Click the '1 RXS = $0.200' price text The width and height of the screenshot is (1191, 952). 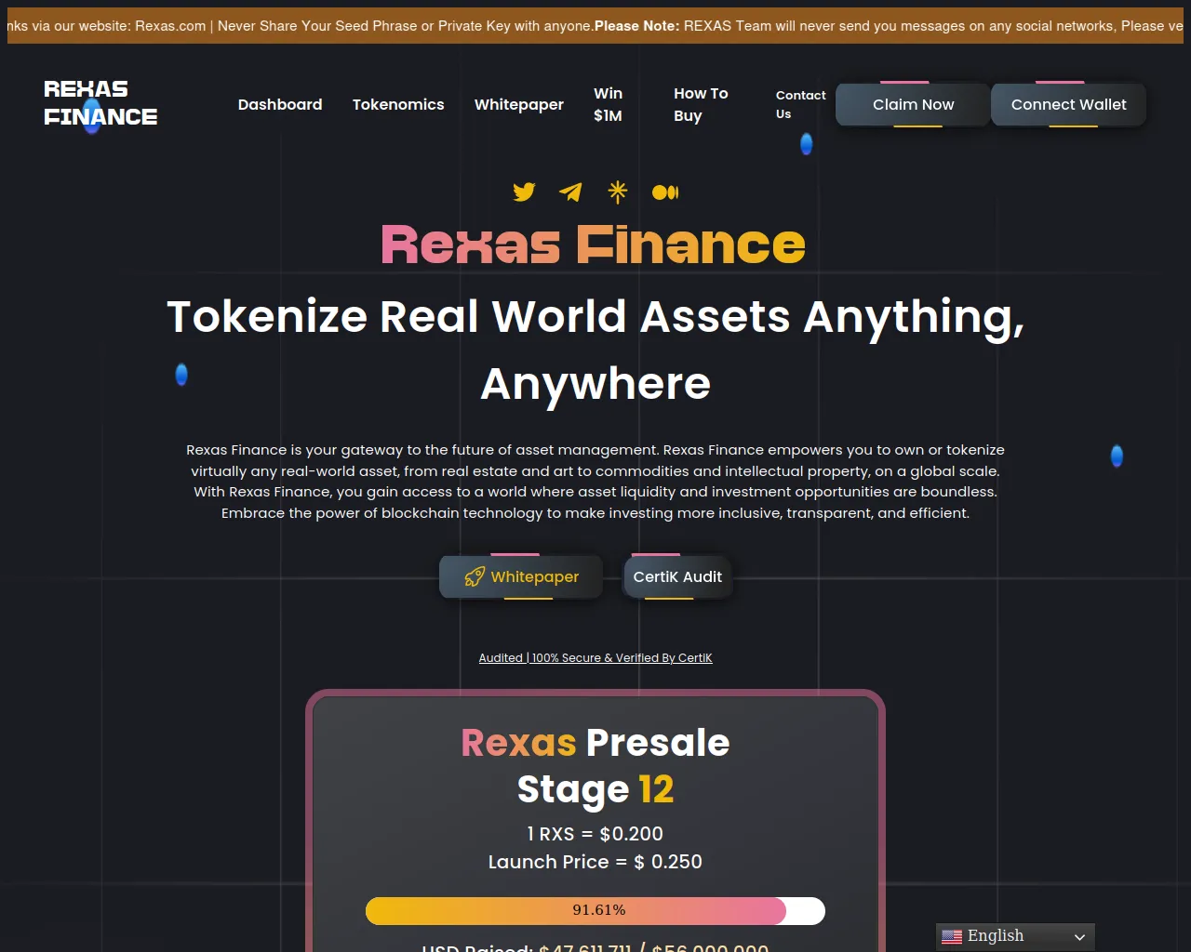tap(595, 834)
